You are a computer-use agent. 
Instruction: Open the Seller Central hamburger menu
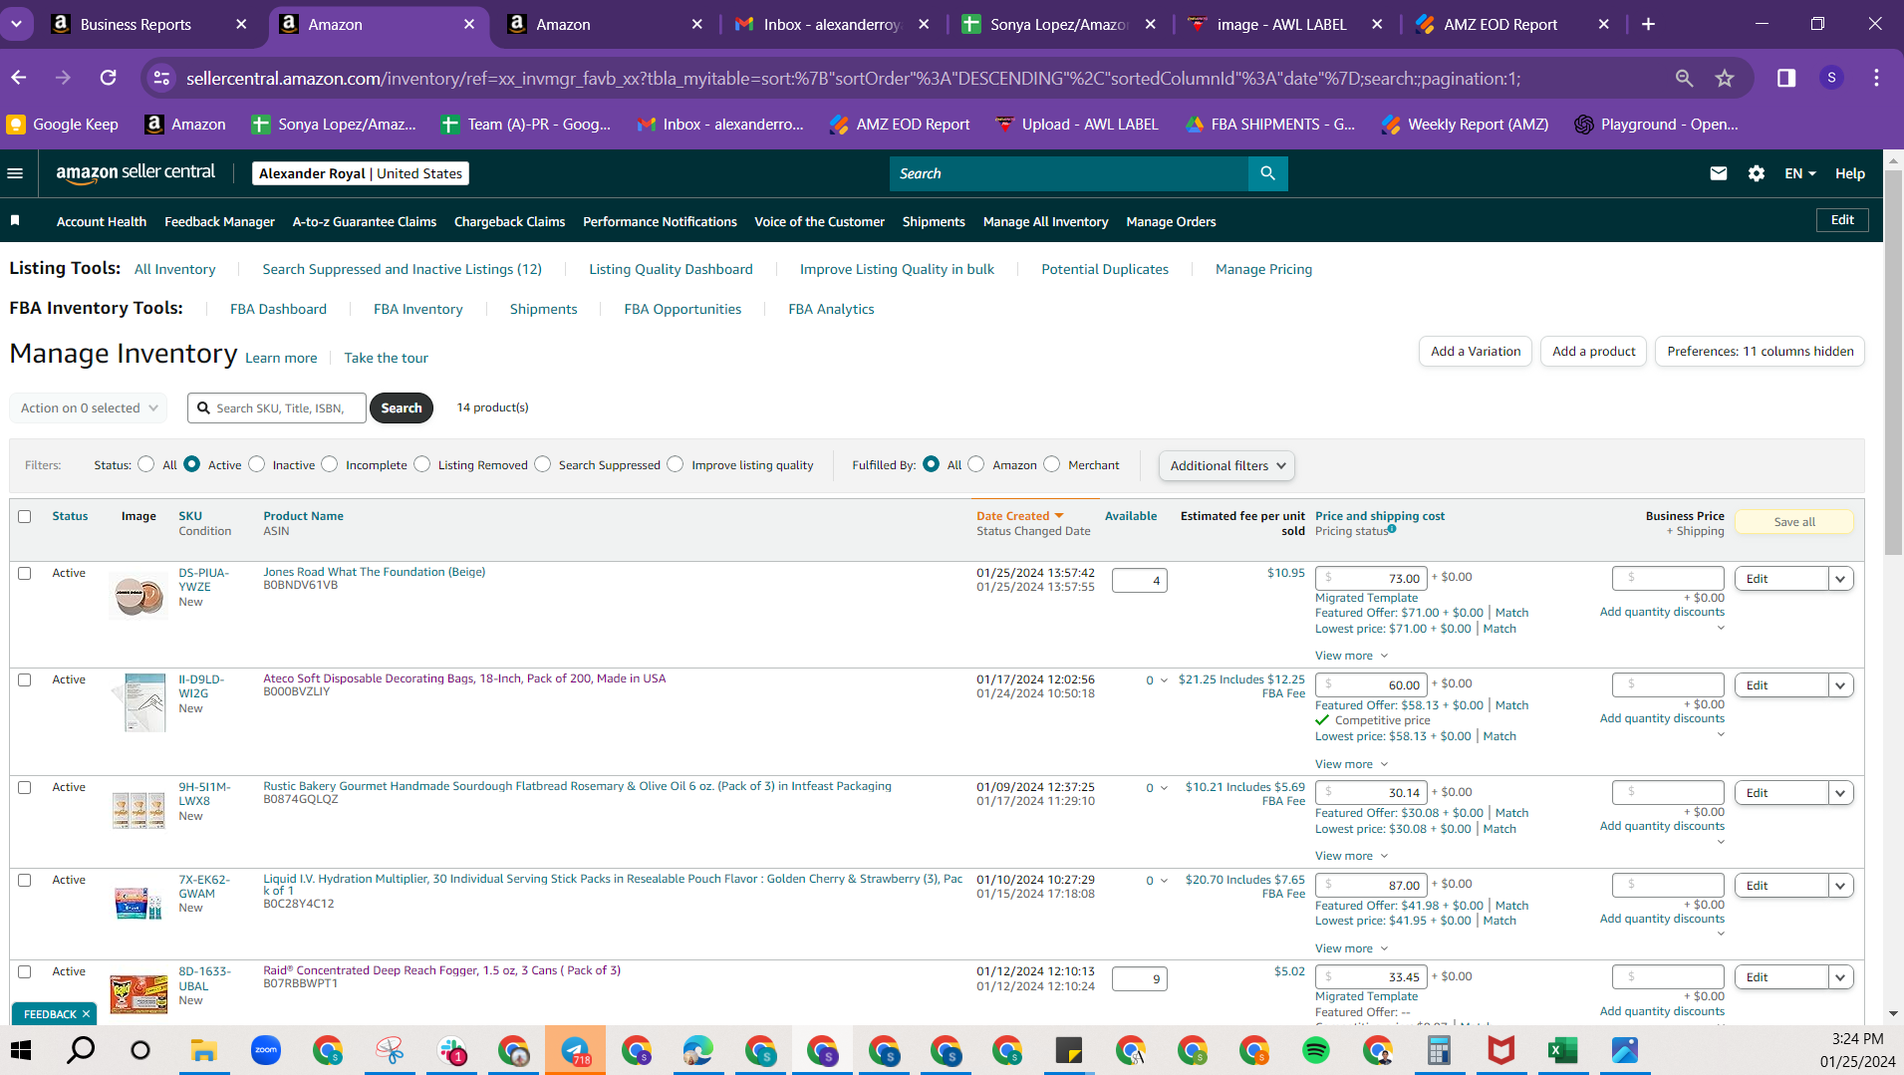click(x=15, y=173)
